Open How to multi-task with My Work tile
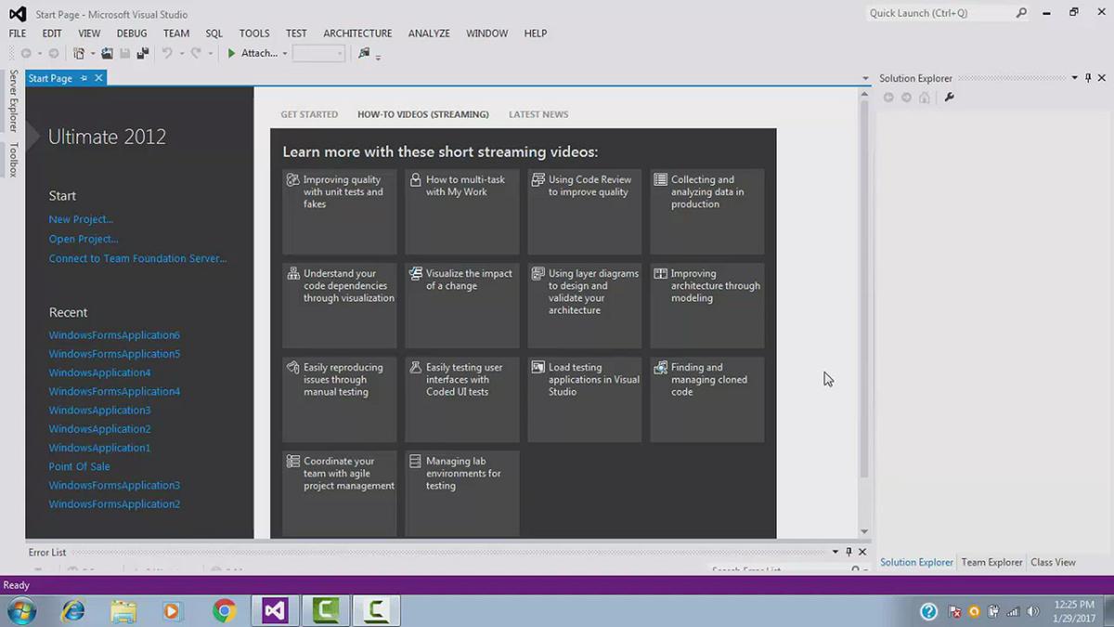Viewport: 1114px width, 627px height. coord(461,212)
